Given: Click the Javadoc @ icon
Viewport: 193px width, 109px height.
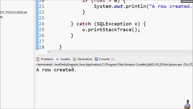Looking at the screenshot, I should (x=57, y=59).
